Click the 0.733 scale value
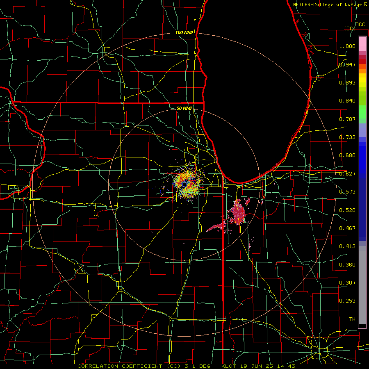 347,137
